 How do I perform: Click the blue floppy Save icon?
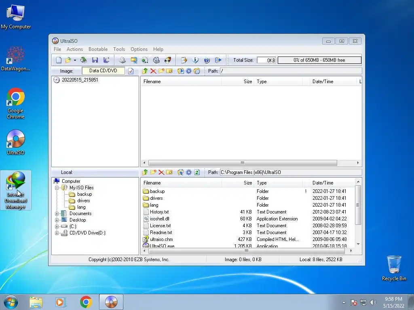[95, 60]
